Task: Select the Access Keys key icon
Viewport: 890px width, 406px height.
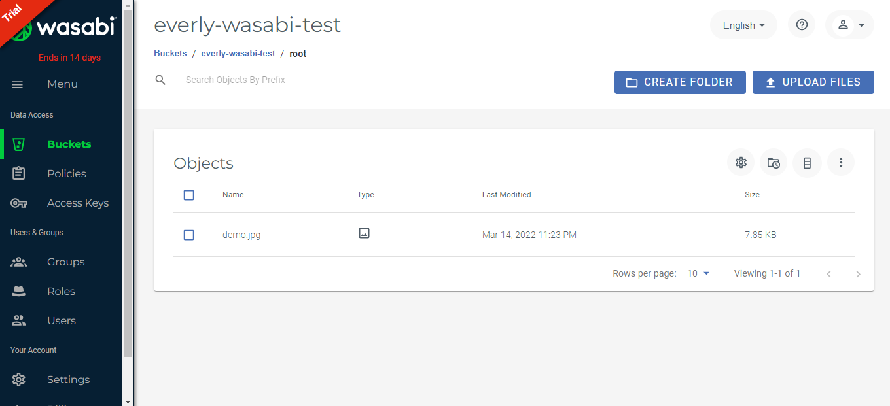Action: tap(18, 203)
